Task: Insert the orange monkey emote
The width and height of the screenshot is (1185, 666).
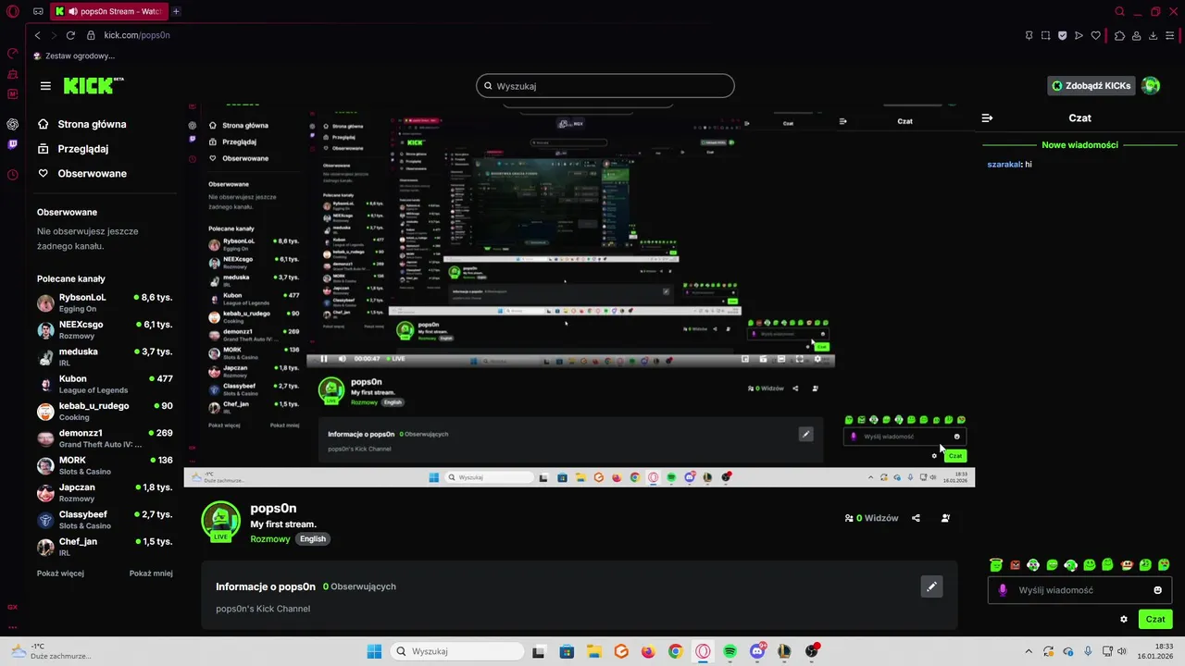Action: tap(1127, 565)
